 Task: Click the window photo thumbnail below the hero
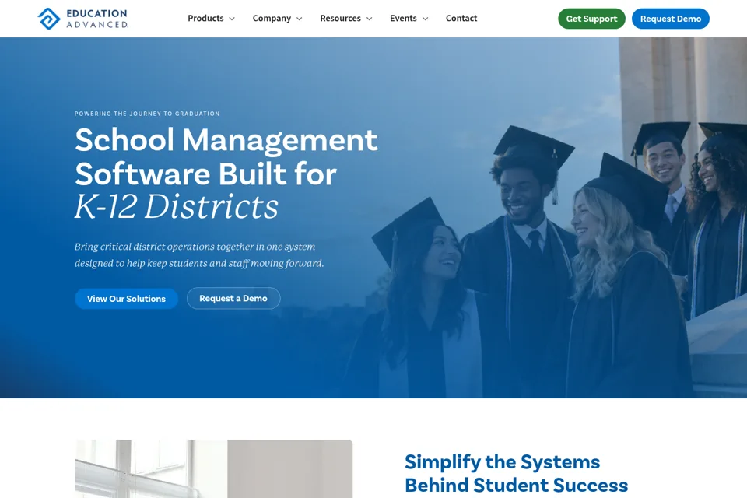tap(213, 469)
